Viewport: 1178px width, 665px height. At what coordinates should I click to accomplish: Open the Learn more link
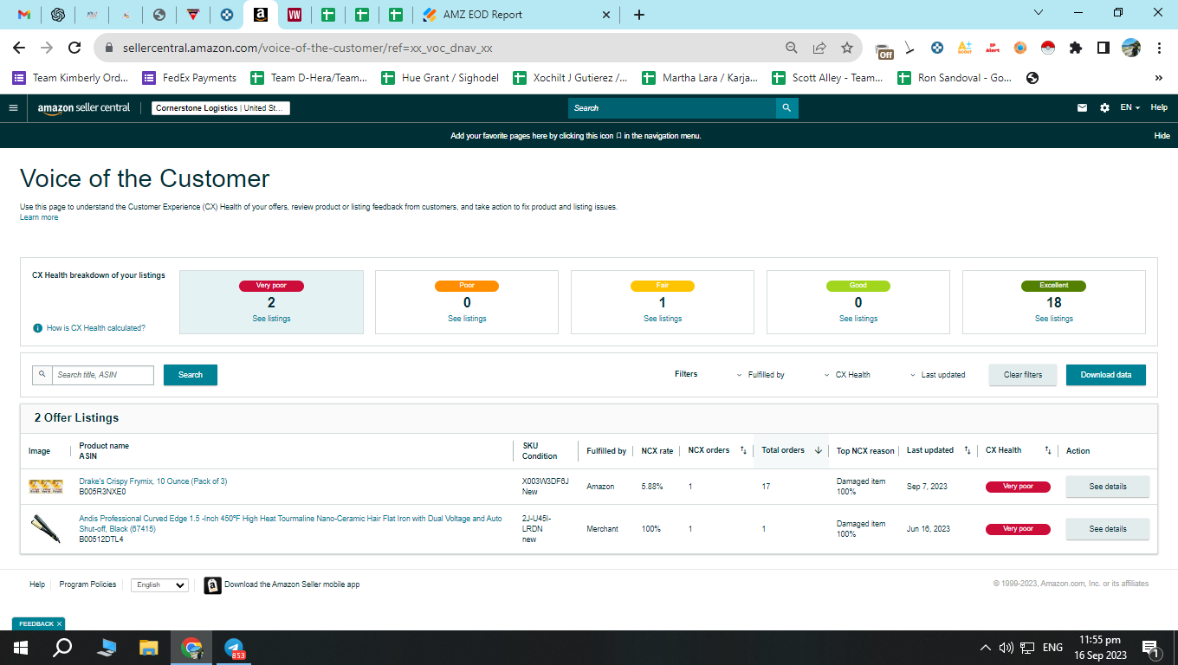coord(39,217)
